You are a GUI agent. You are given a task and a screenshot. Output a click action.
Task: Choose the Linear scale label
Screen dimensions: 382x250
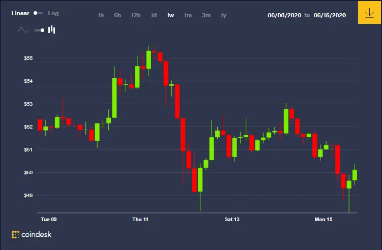(20, 13)
